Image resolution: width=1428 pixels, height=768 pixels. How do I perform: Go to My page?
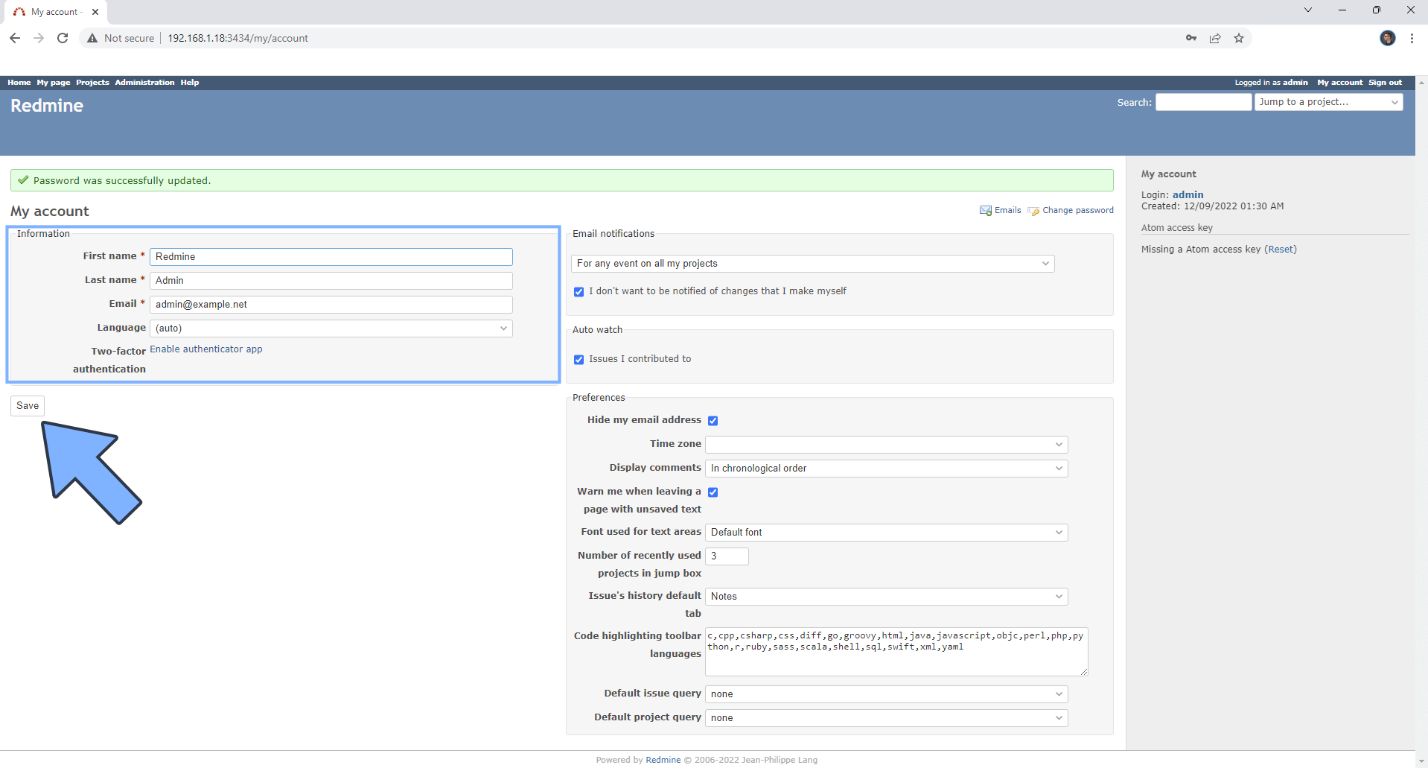[x=52, y=82]
